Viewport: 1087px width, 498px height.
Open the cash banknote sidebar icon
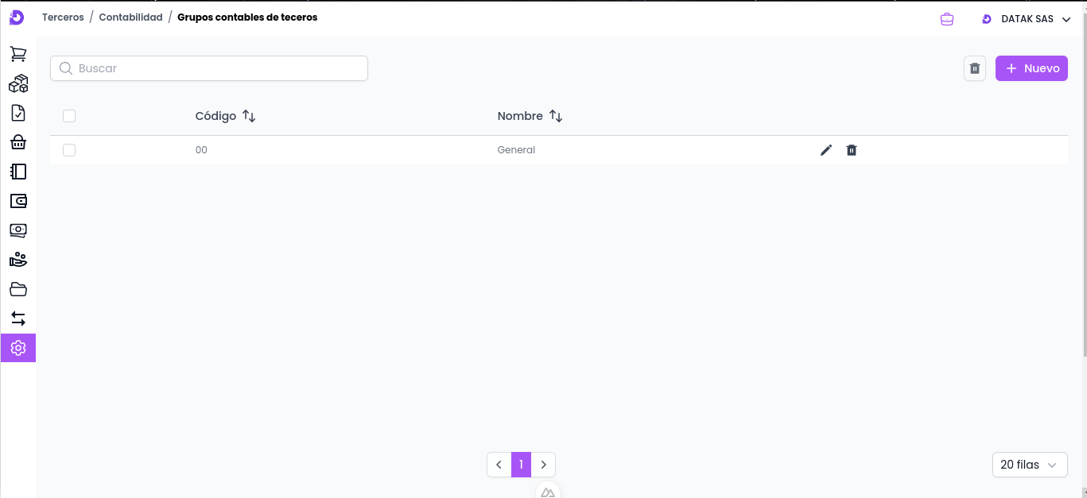click(x=17, y=230)
